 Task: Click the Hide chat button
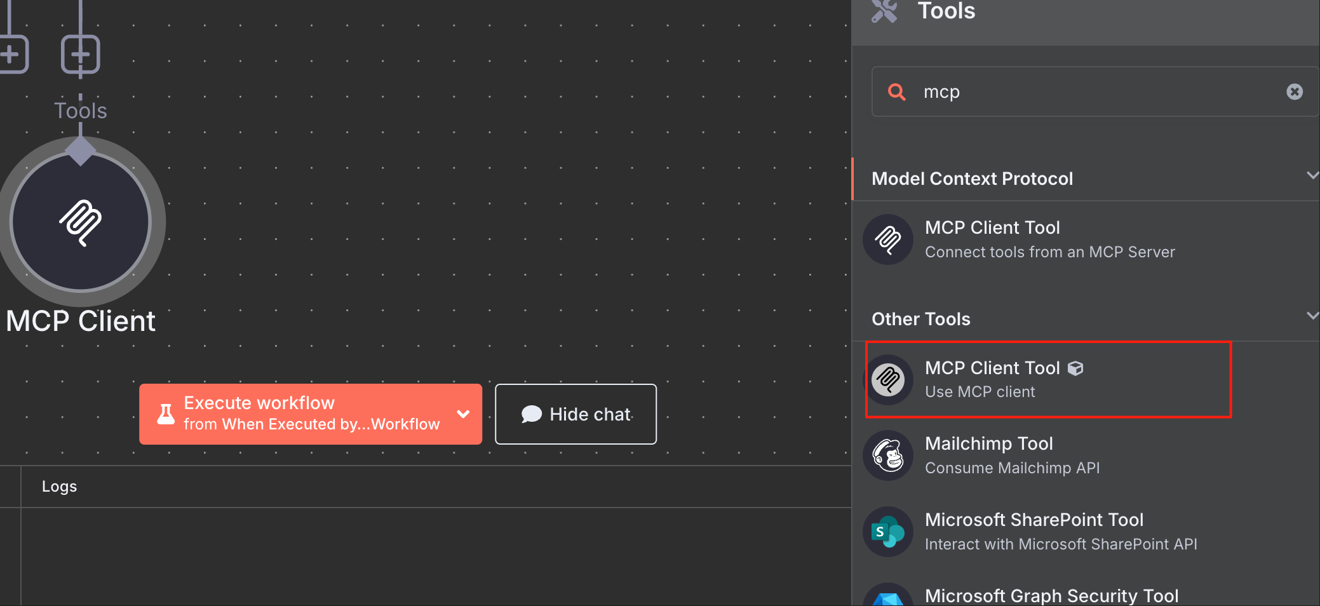pyautogui.click(x=576, y=414)
